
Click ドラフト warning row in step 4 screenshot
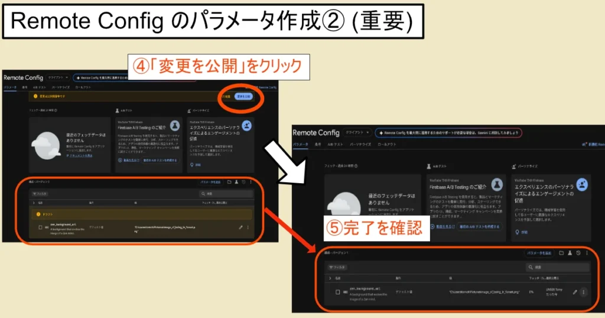click(142, 214)
